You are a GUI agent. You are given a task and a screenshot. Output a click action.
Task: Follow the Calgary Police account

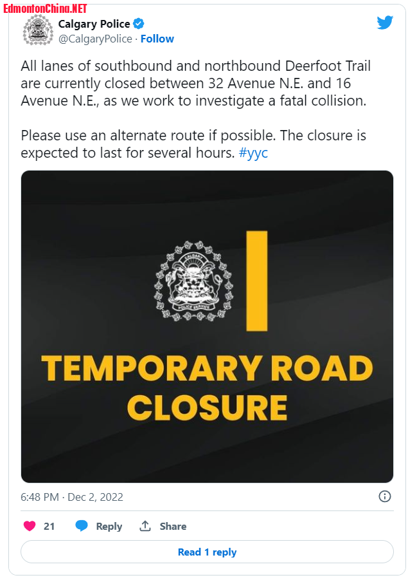[157, 39]
